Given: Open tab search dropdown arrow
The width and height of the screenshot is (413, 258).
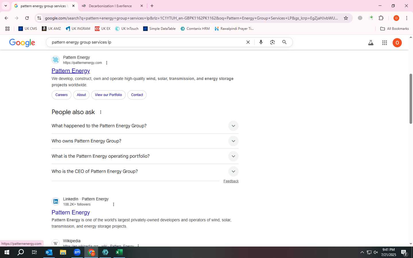Looking at the screenshot, I should [5, 6].
